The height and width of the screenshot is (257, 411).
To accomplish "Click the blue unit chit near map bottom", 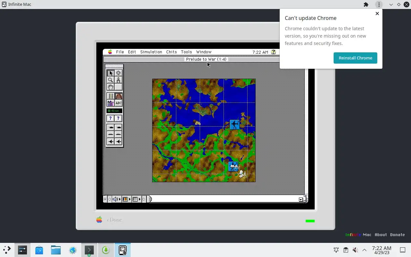I will point(233,166).
